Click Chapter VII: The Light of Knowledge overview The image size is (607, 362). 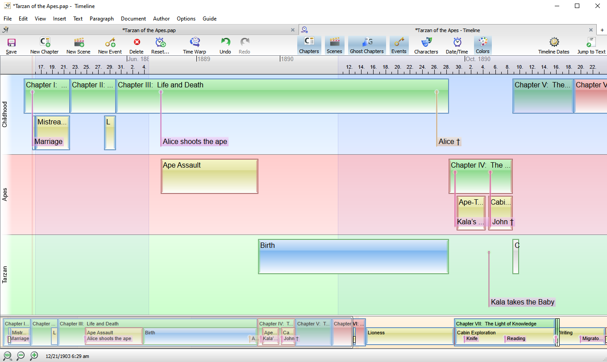coord(504,324)
